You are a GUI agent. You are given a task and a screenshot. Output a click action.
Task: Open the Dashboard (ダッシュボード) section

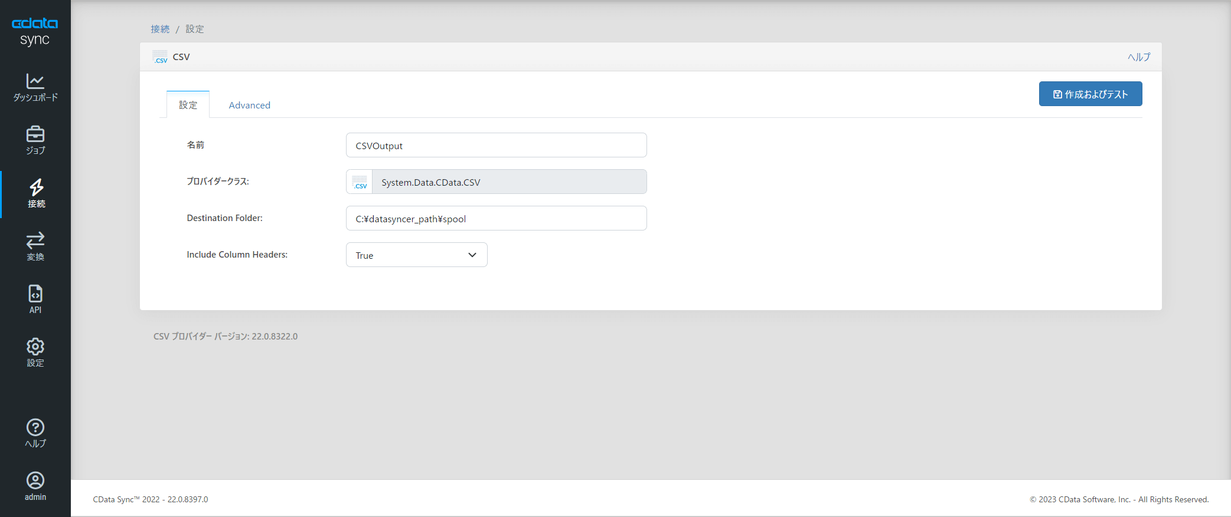pyautogui.click(x=35, y=88)
